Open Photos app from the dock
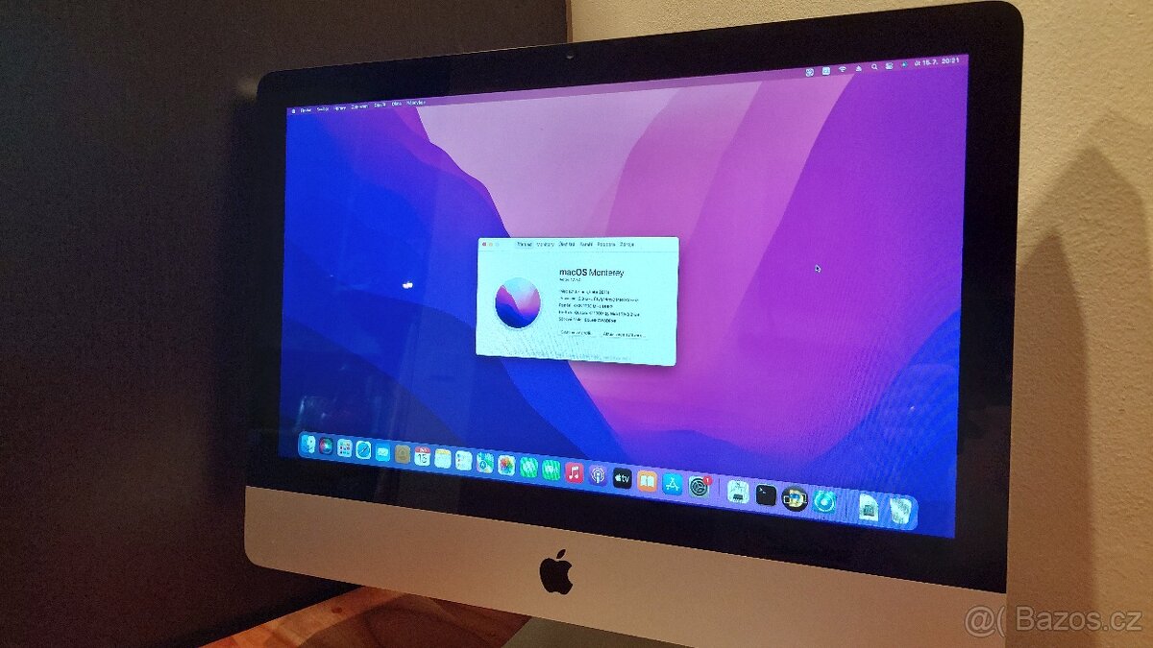The image size is (1153, 648). (x=506, y=465)
